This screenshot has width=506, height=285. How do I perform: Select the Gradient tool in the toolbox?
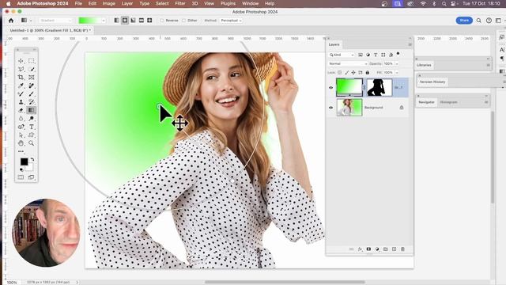pos(32,110)
